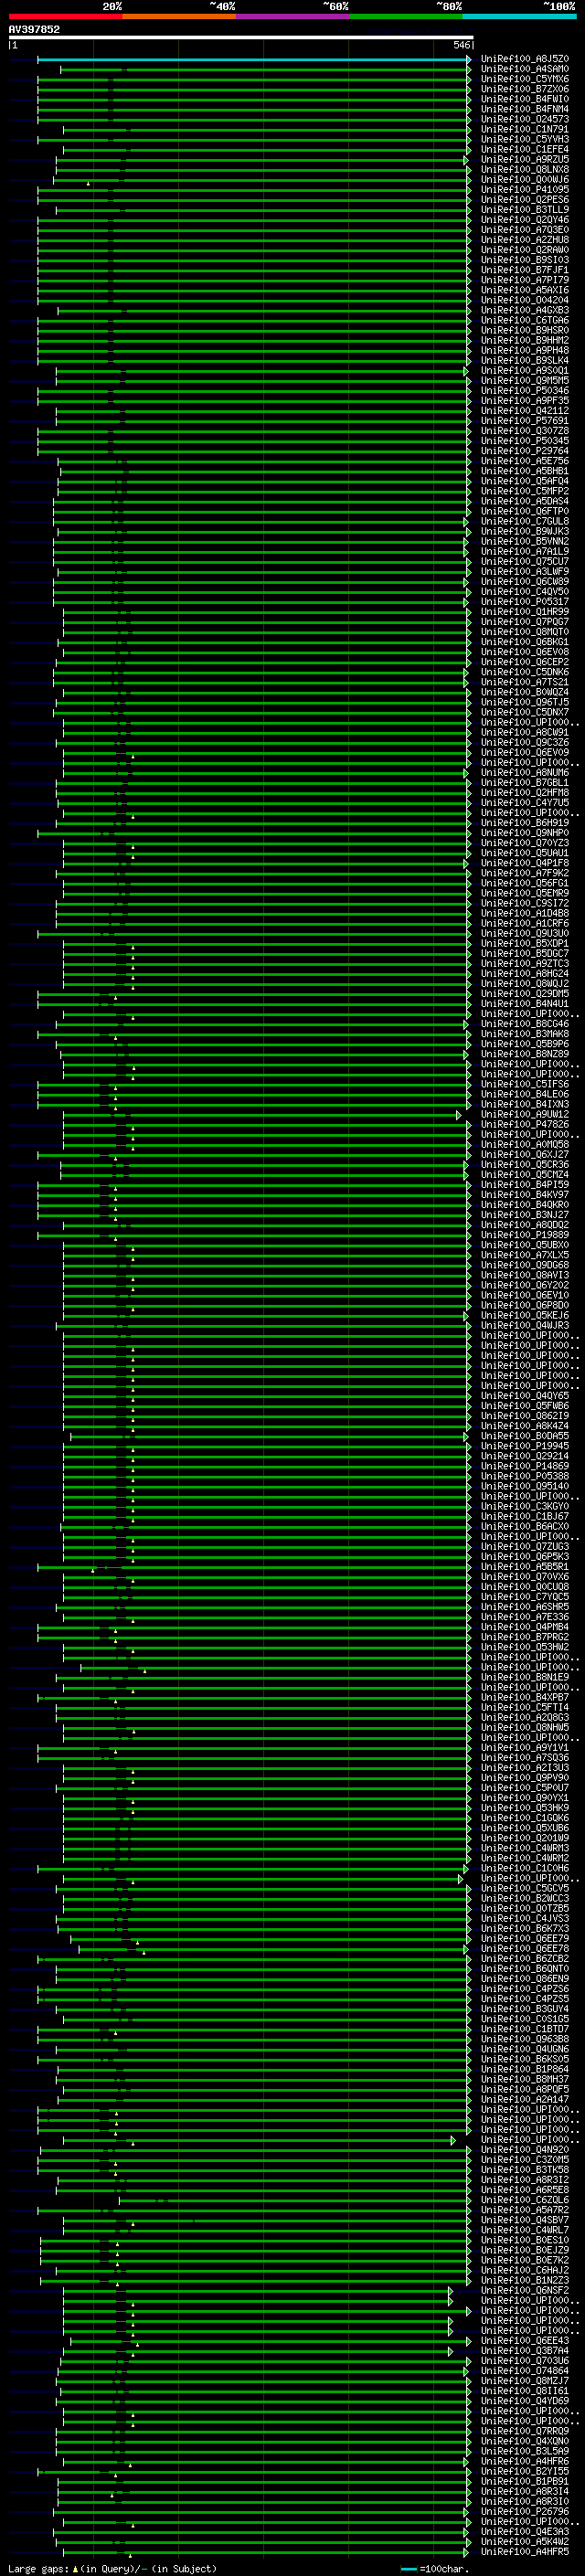The height and width of the screenshot is (2576, 585).
Task: Select the UniRef100_C1EFE4 label
Action: [x=525, y=150]
